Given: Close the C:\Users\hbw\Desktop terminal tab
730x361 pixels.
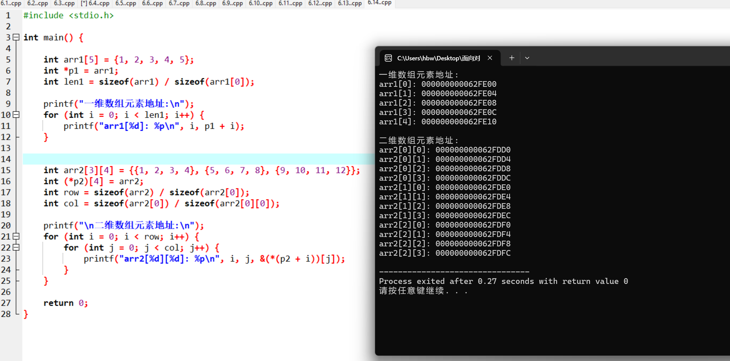Looking at the screenshot, I should coord(490,58).
